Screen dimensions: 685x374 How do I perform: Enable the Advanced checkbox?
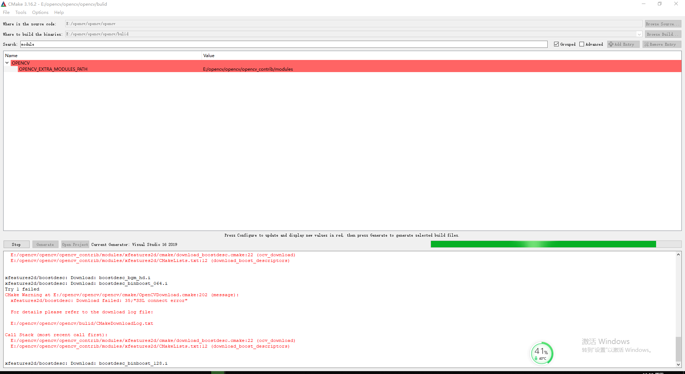tap(582, 44)
